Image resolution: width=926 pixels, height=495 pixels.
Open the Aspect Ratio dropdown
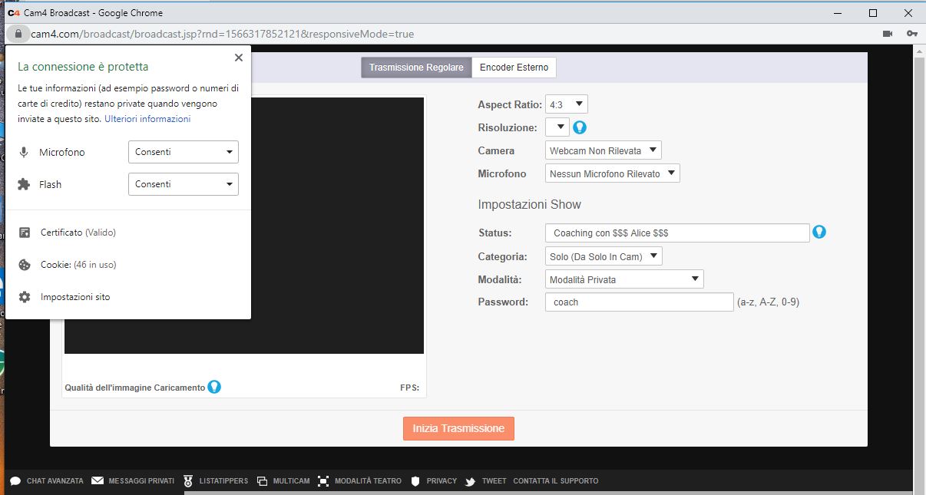pos(566,104)
